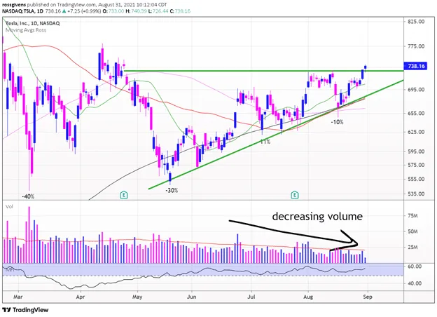
Task: Click the 'rossgivens' publisher name
Action: pos(13,5)
